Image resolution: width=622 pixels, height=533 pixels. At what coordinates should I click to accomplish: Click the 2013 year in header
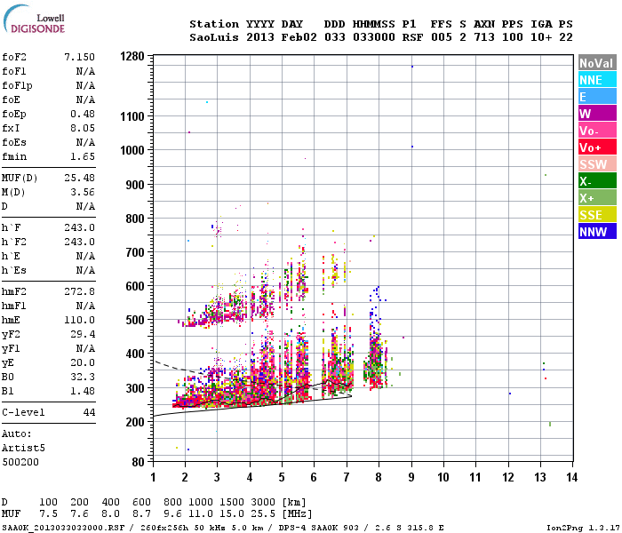260,37
